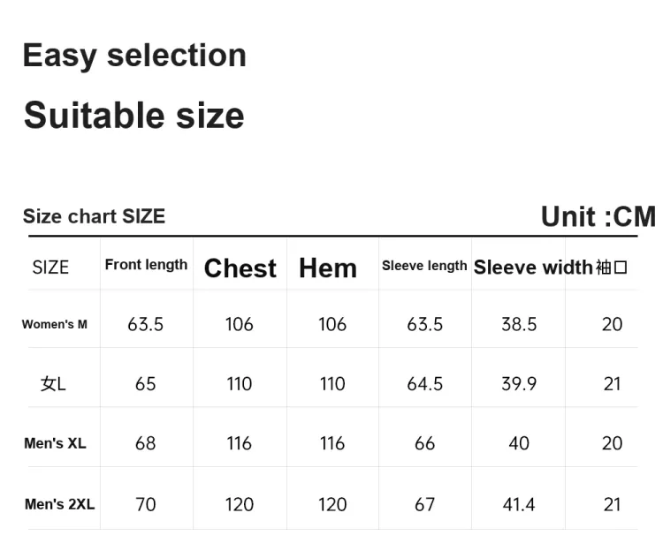Image resolution: width=663 pixels, height=543 pixels.
Task: Click the Sleeve width column header
Action: click(x=533, y=268)
